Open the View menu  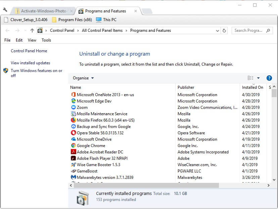(32, 40)
